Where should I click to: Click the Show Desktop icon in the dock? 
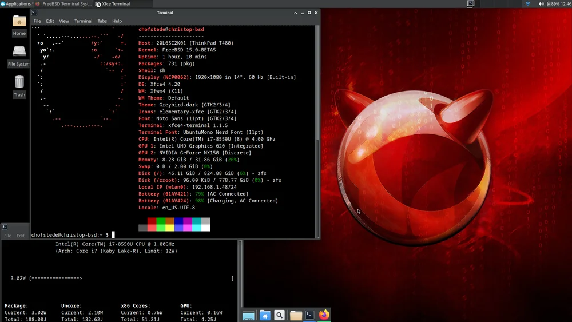point(248,316)
